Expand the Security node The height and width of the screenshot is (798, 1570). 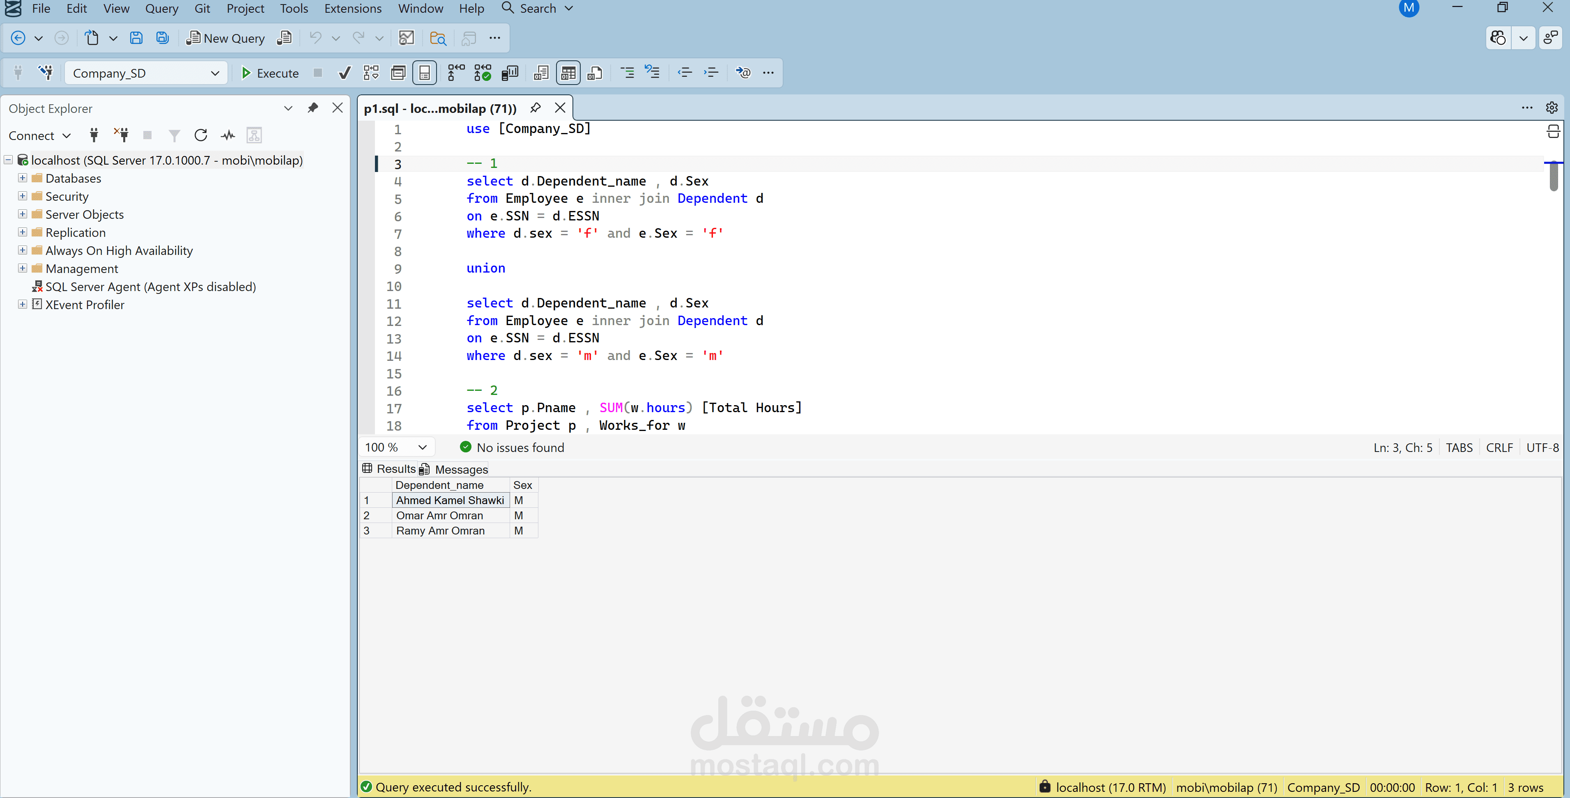23,196
